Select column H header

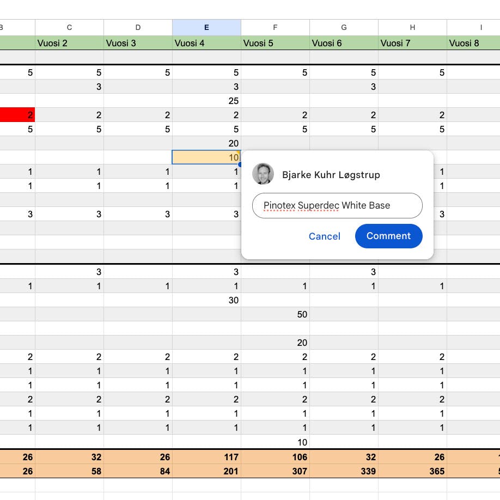(x=412, y=27)
